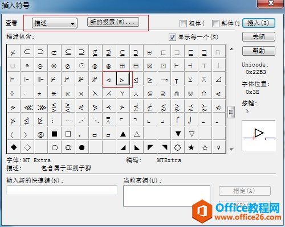Select the squared plus ⊞ symbol
Screen dimensions: 285x227
point(123,66)
